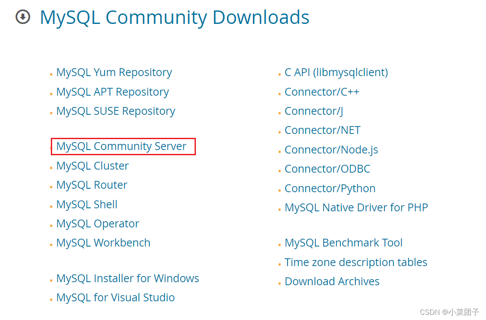Go to the MySQL Cluster downloads

point(93,166)
